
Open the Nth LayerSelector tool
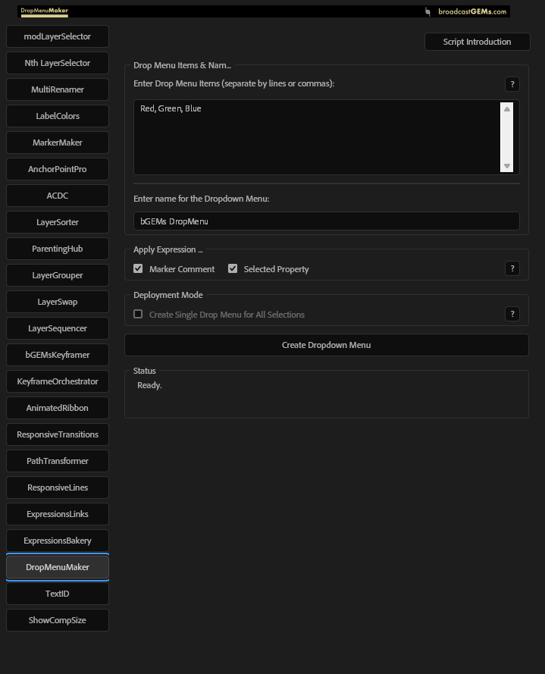[x=58, y=63]
